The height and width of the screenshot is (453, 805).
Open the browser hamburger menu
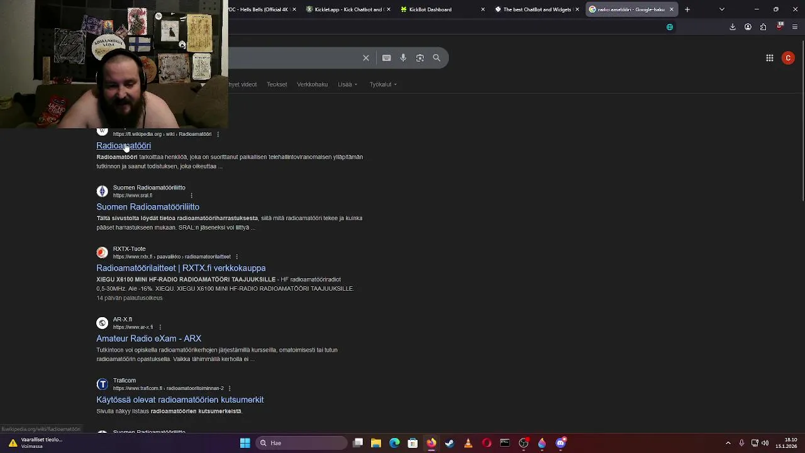click(795, 27)
